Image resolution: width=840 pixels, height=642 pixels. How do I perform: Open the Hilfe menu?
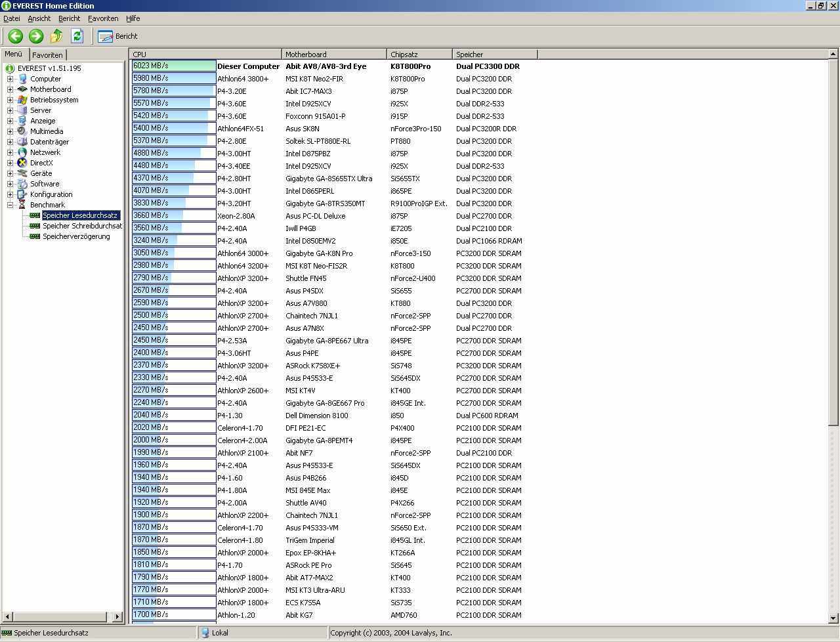133,18
